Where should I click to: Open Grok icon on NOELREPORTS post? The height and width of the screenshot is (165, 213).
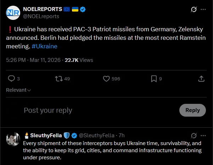194,10
